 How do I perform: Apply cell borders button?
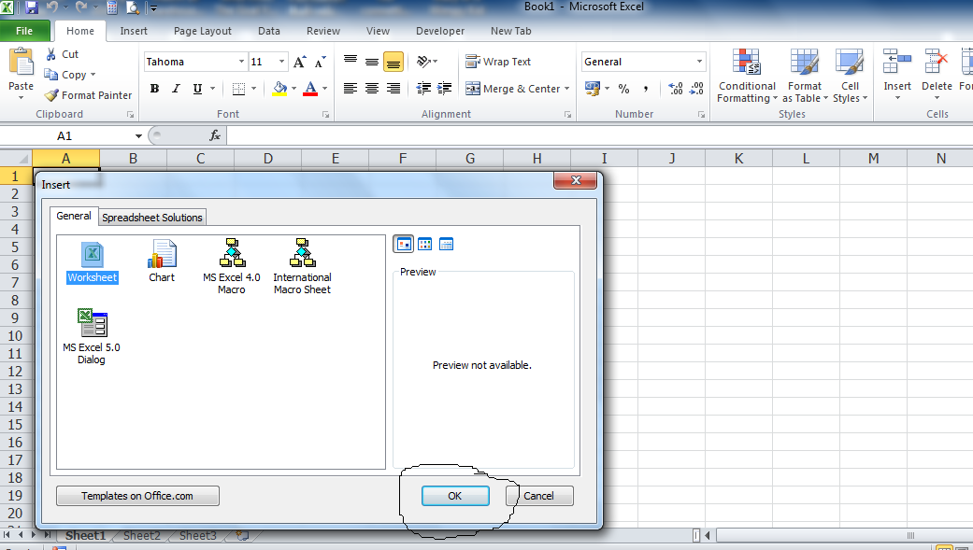(x=239, y=89)
